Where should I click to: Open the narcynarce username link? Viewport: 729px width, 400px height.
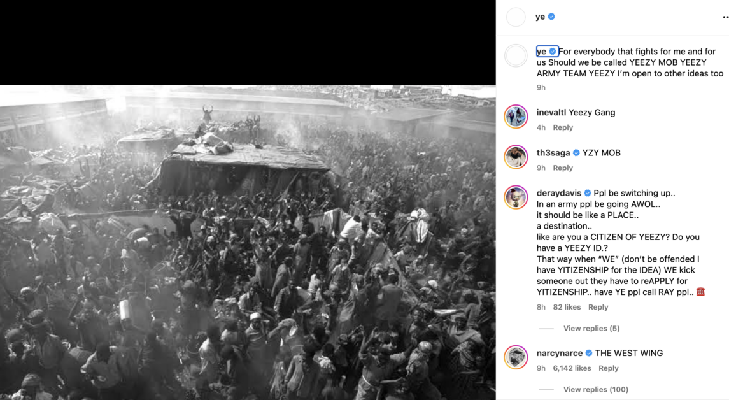[559, 353]
